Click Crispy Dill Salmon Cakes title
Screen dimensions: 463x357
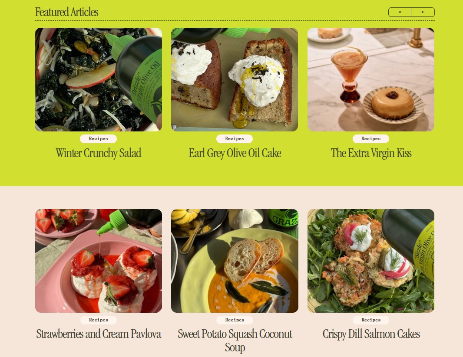click(x=371, y=334)
